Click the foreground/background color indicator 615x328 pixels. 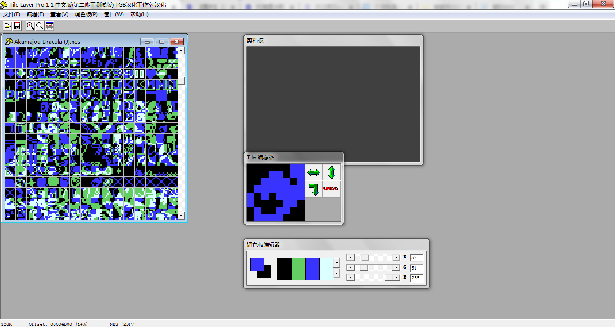[260, 268]
